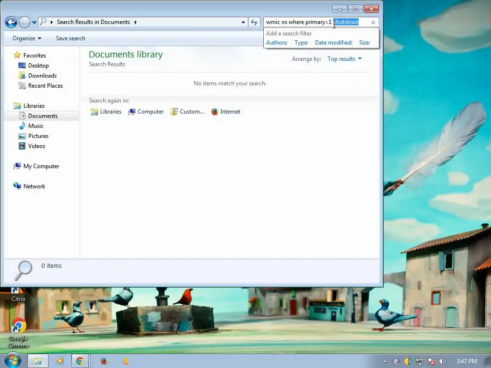The image size is (491, 368).
Task: Search again in Libraries
Action: 106,112
